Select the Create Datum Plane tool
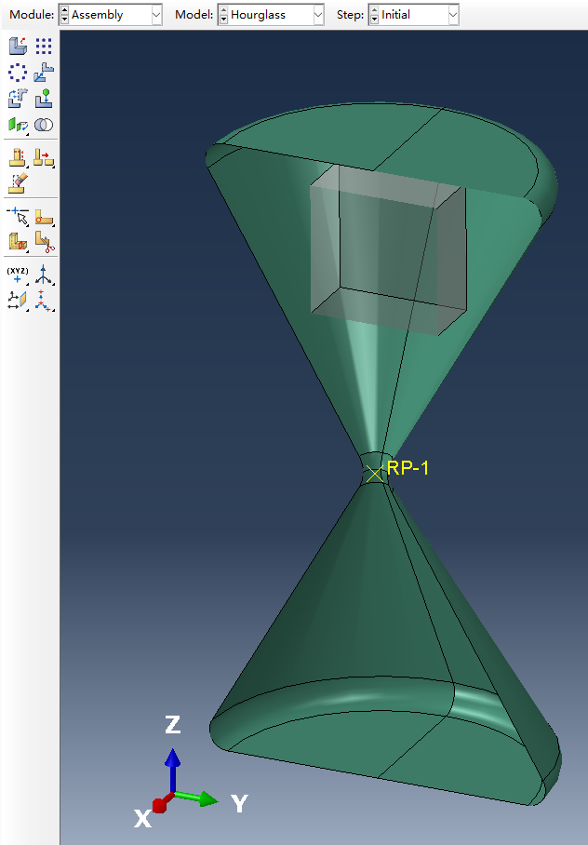This screenshot has width=588, height=845. 18,301
